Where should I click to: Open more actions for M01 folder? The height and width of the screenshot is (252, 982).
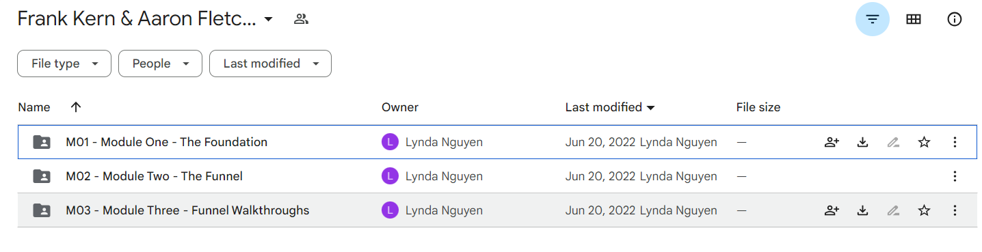[955, 142]
